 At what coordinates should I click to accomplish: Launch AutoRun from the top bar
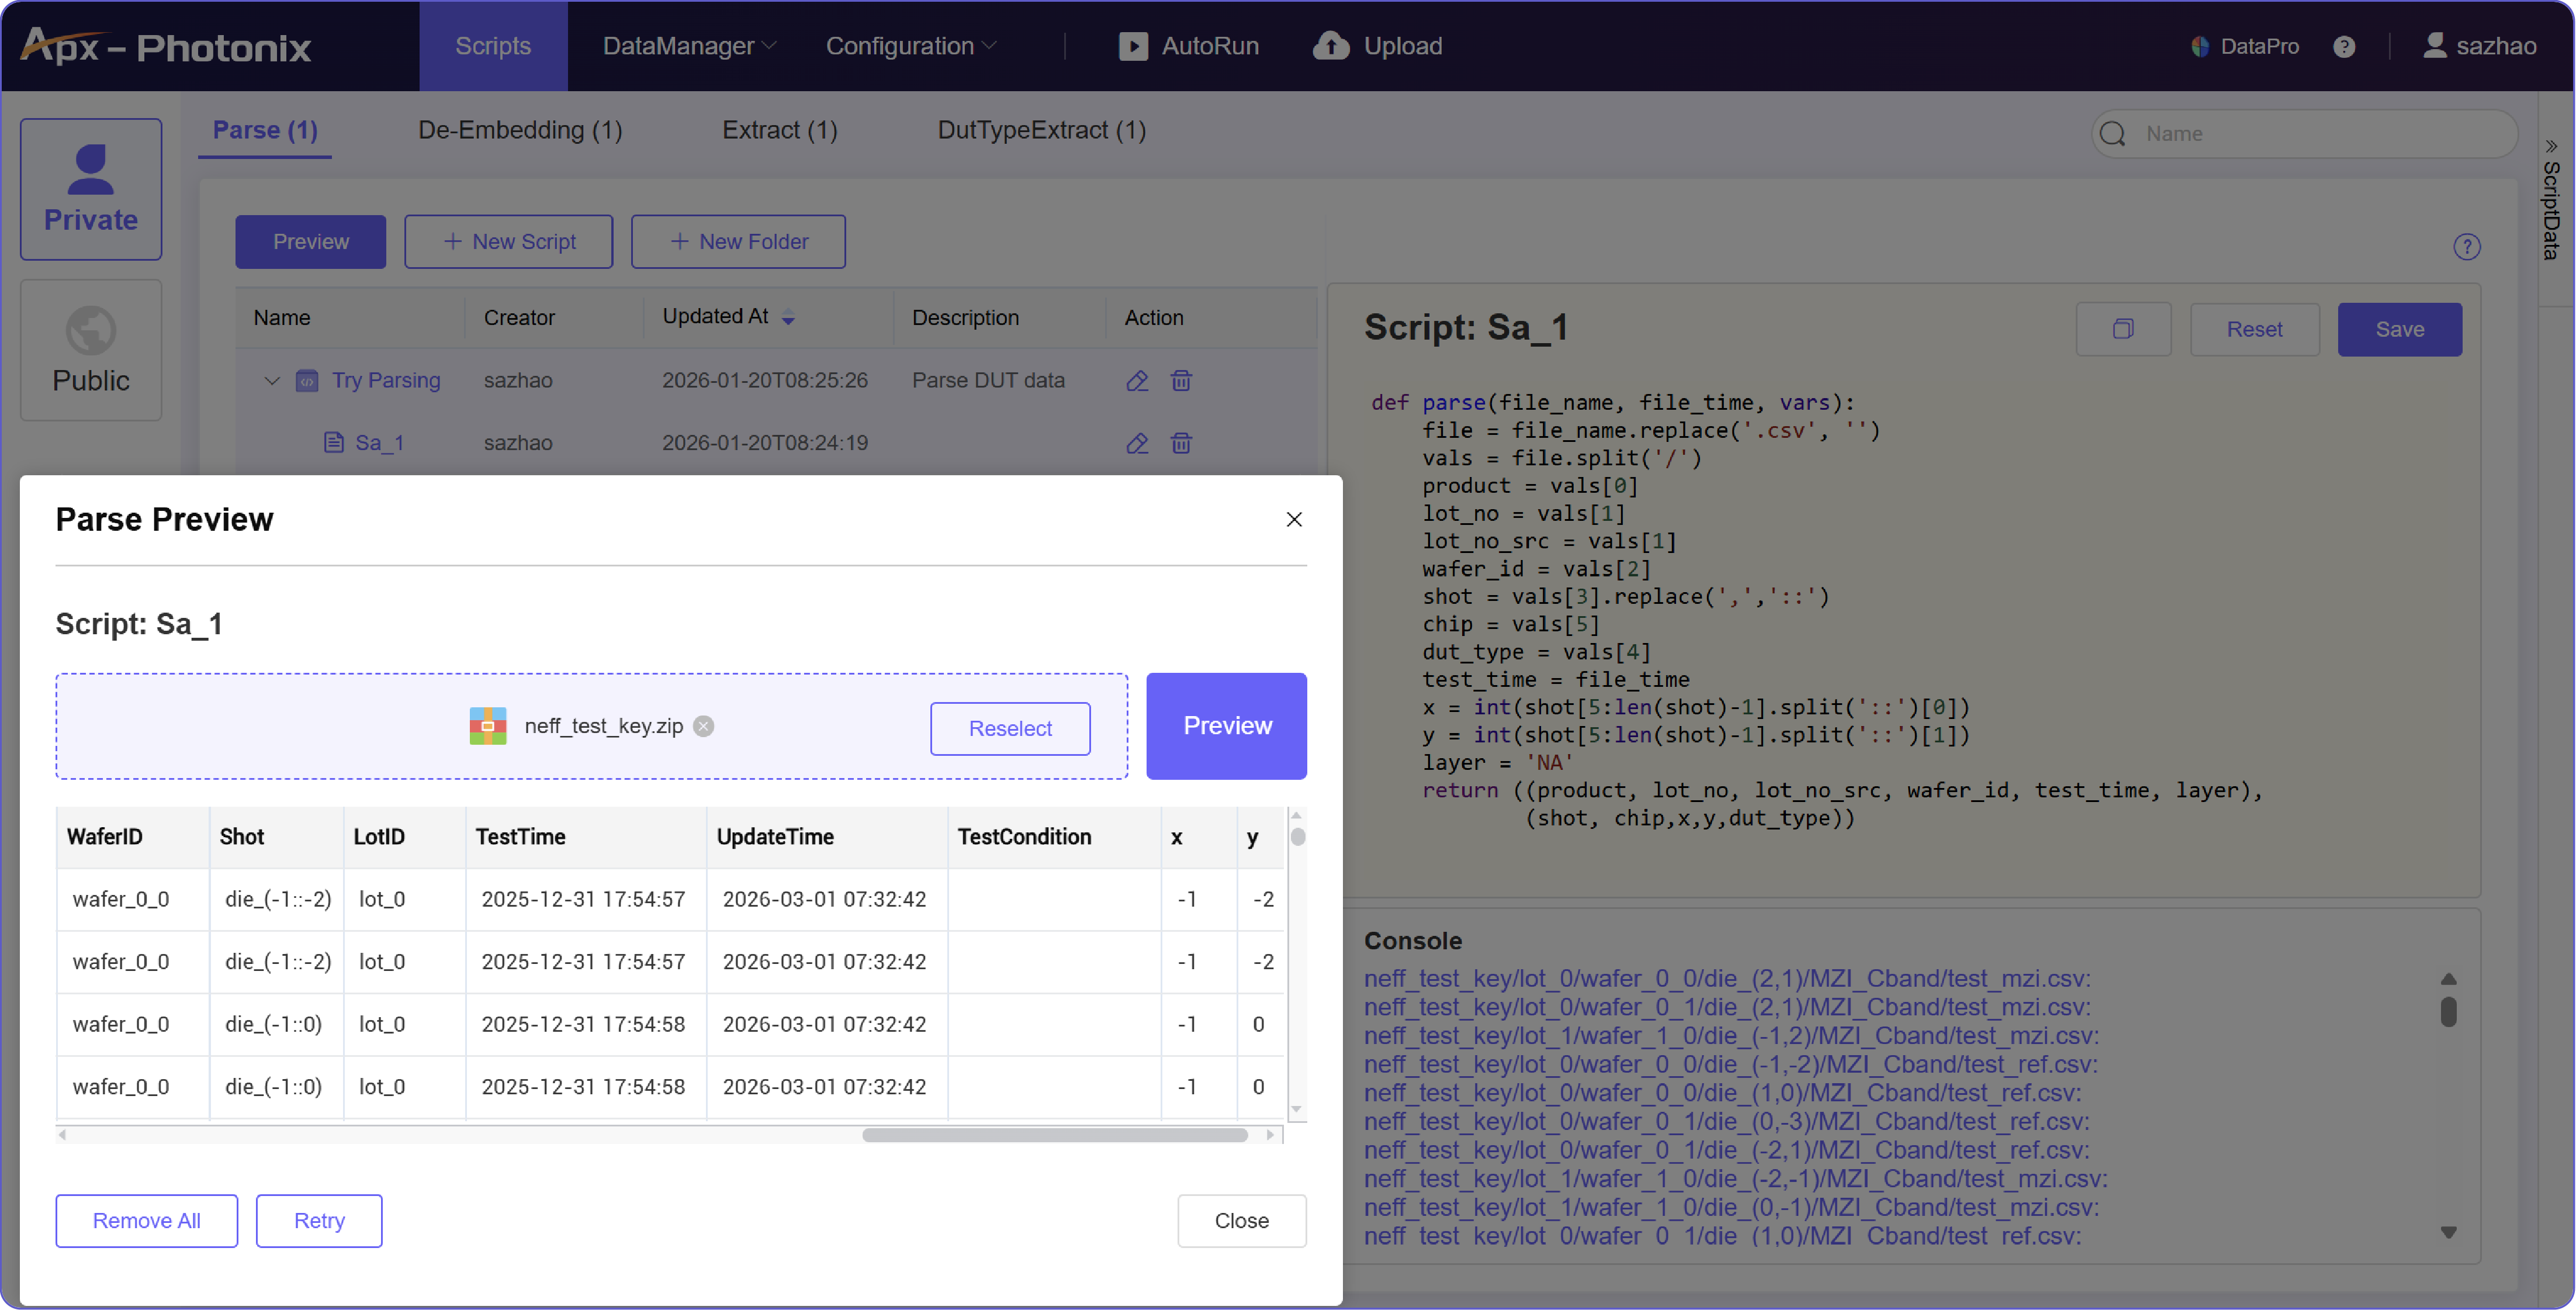pos(1188,46)
